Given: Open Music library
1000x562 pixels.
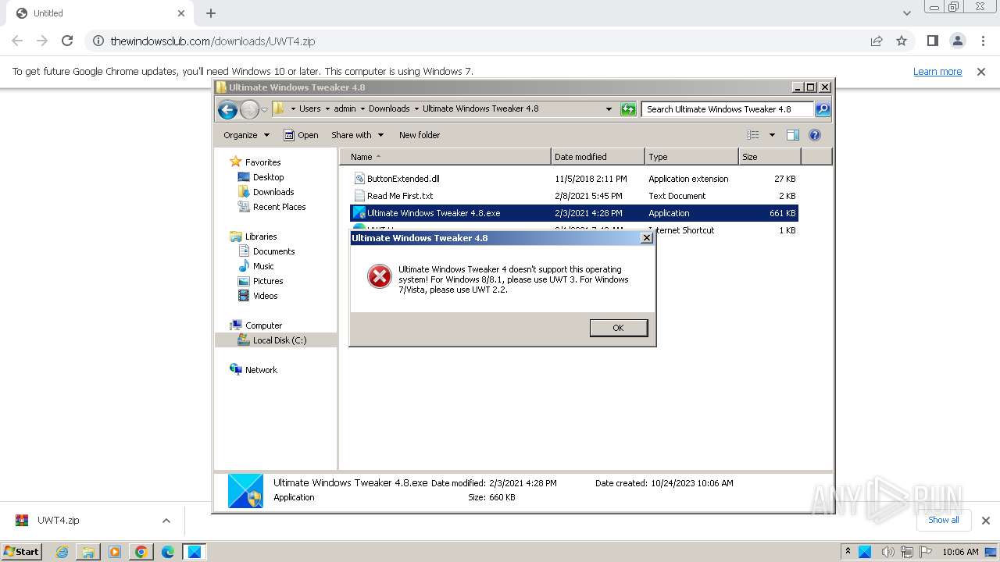Looking at the screenshot, I should pyautogui.click(x=262, y=266).
